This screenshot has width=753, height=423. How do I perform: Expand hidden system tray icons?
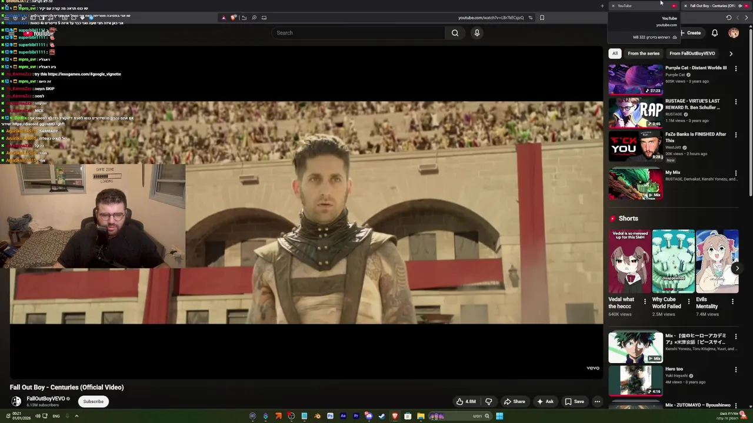76,416
